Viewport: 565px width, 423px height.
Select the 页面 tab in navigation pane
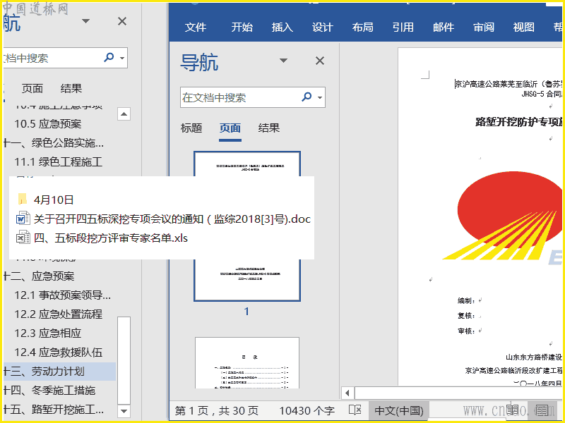[x=230, y=128]
